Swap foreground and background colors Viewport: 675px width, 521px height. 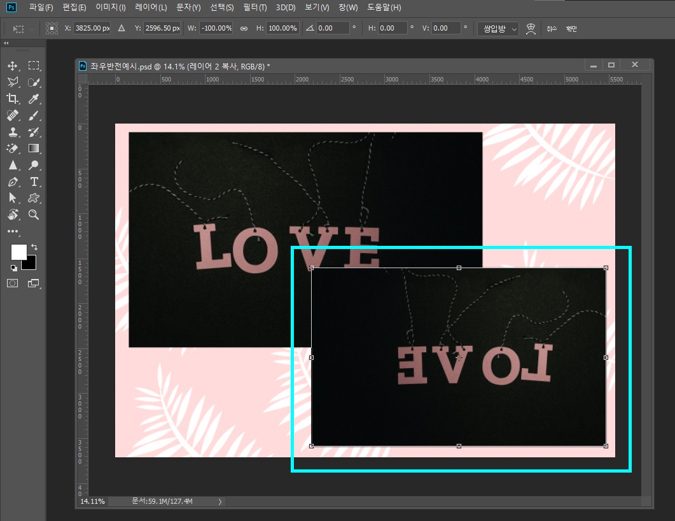click(34, 247)
